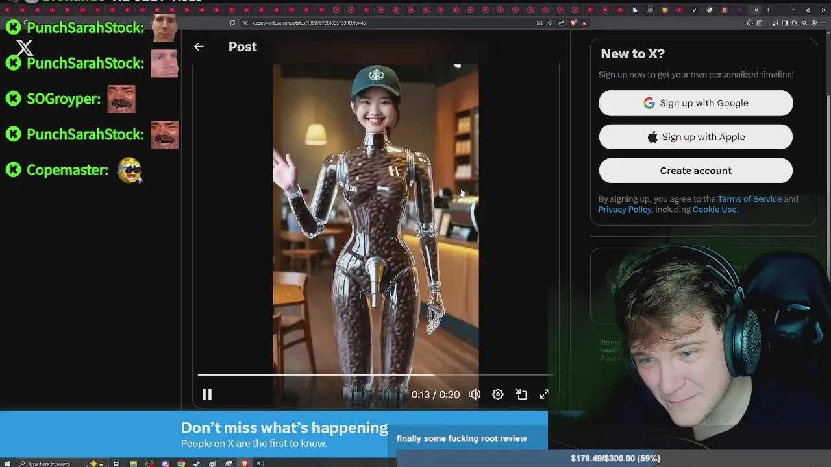This screenshot has height=467, width=831.
Task: Go back using Post arrow
Action: coord(199,47)
